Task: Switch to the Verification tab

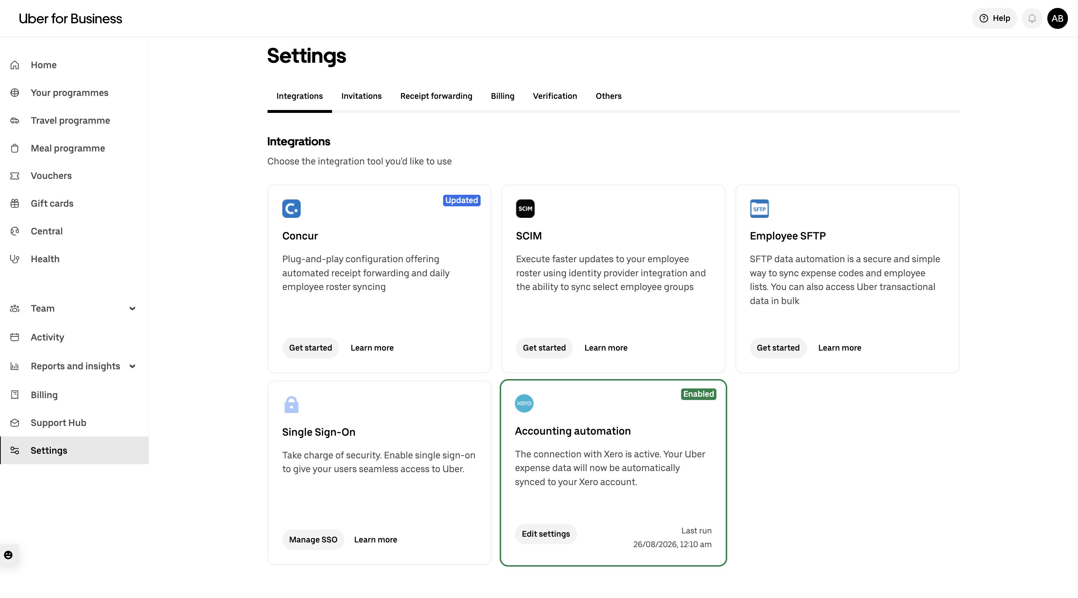Action: (x=555, y=96)
